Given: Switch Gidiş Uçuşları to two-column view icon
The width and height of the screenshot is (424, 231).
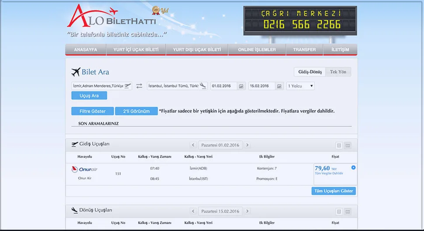Looking at the screenshot, I should (348, 146).
